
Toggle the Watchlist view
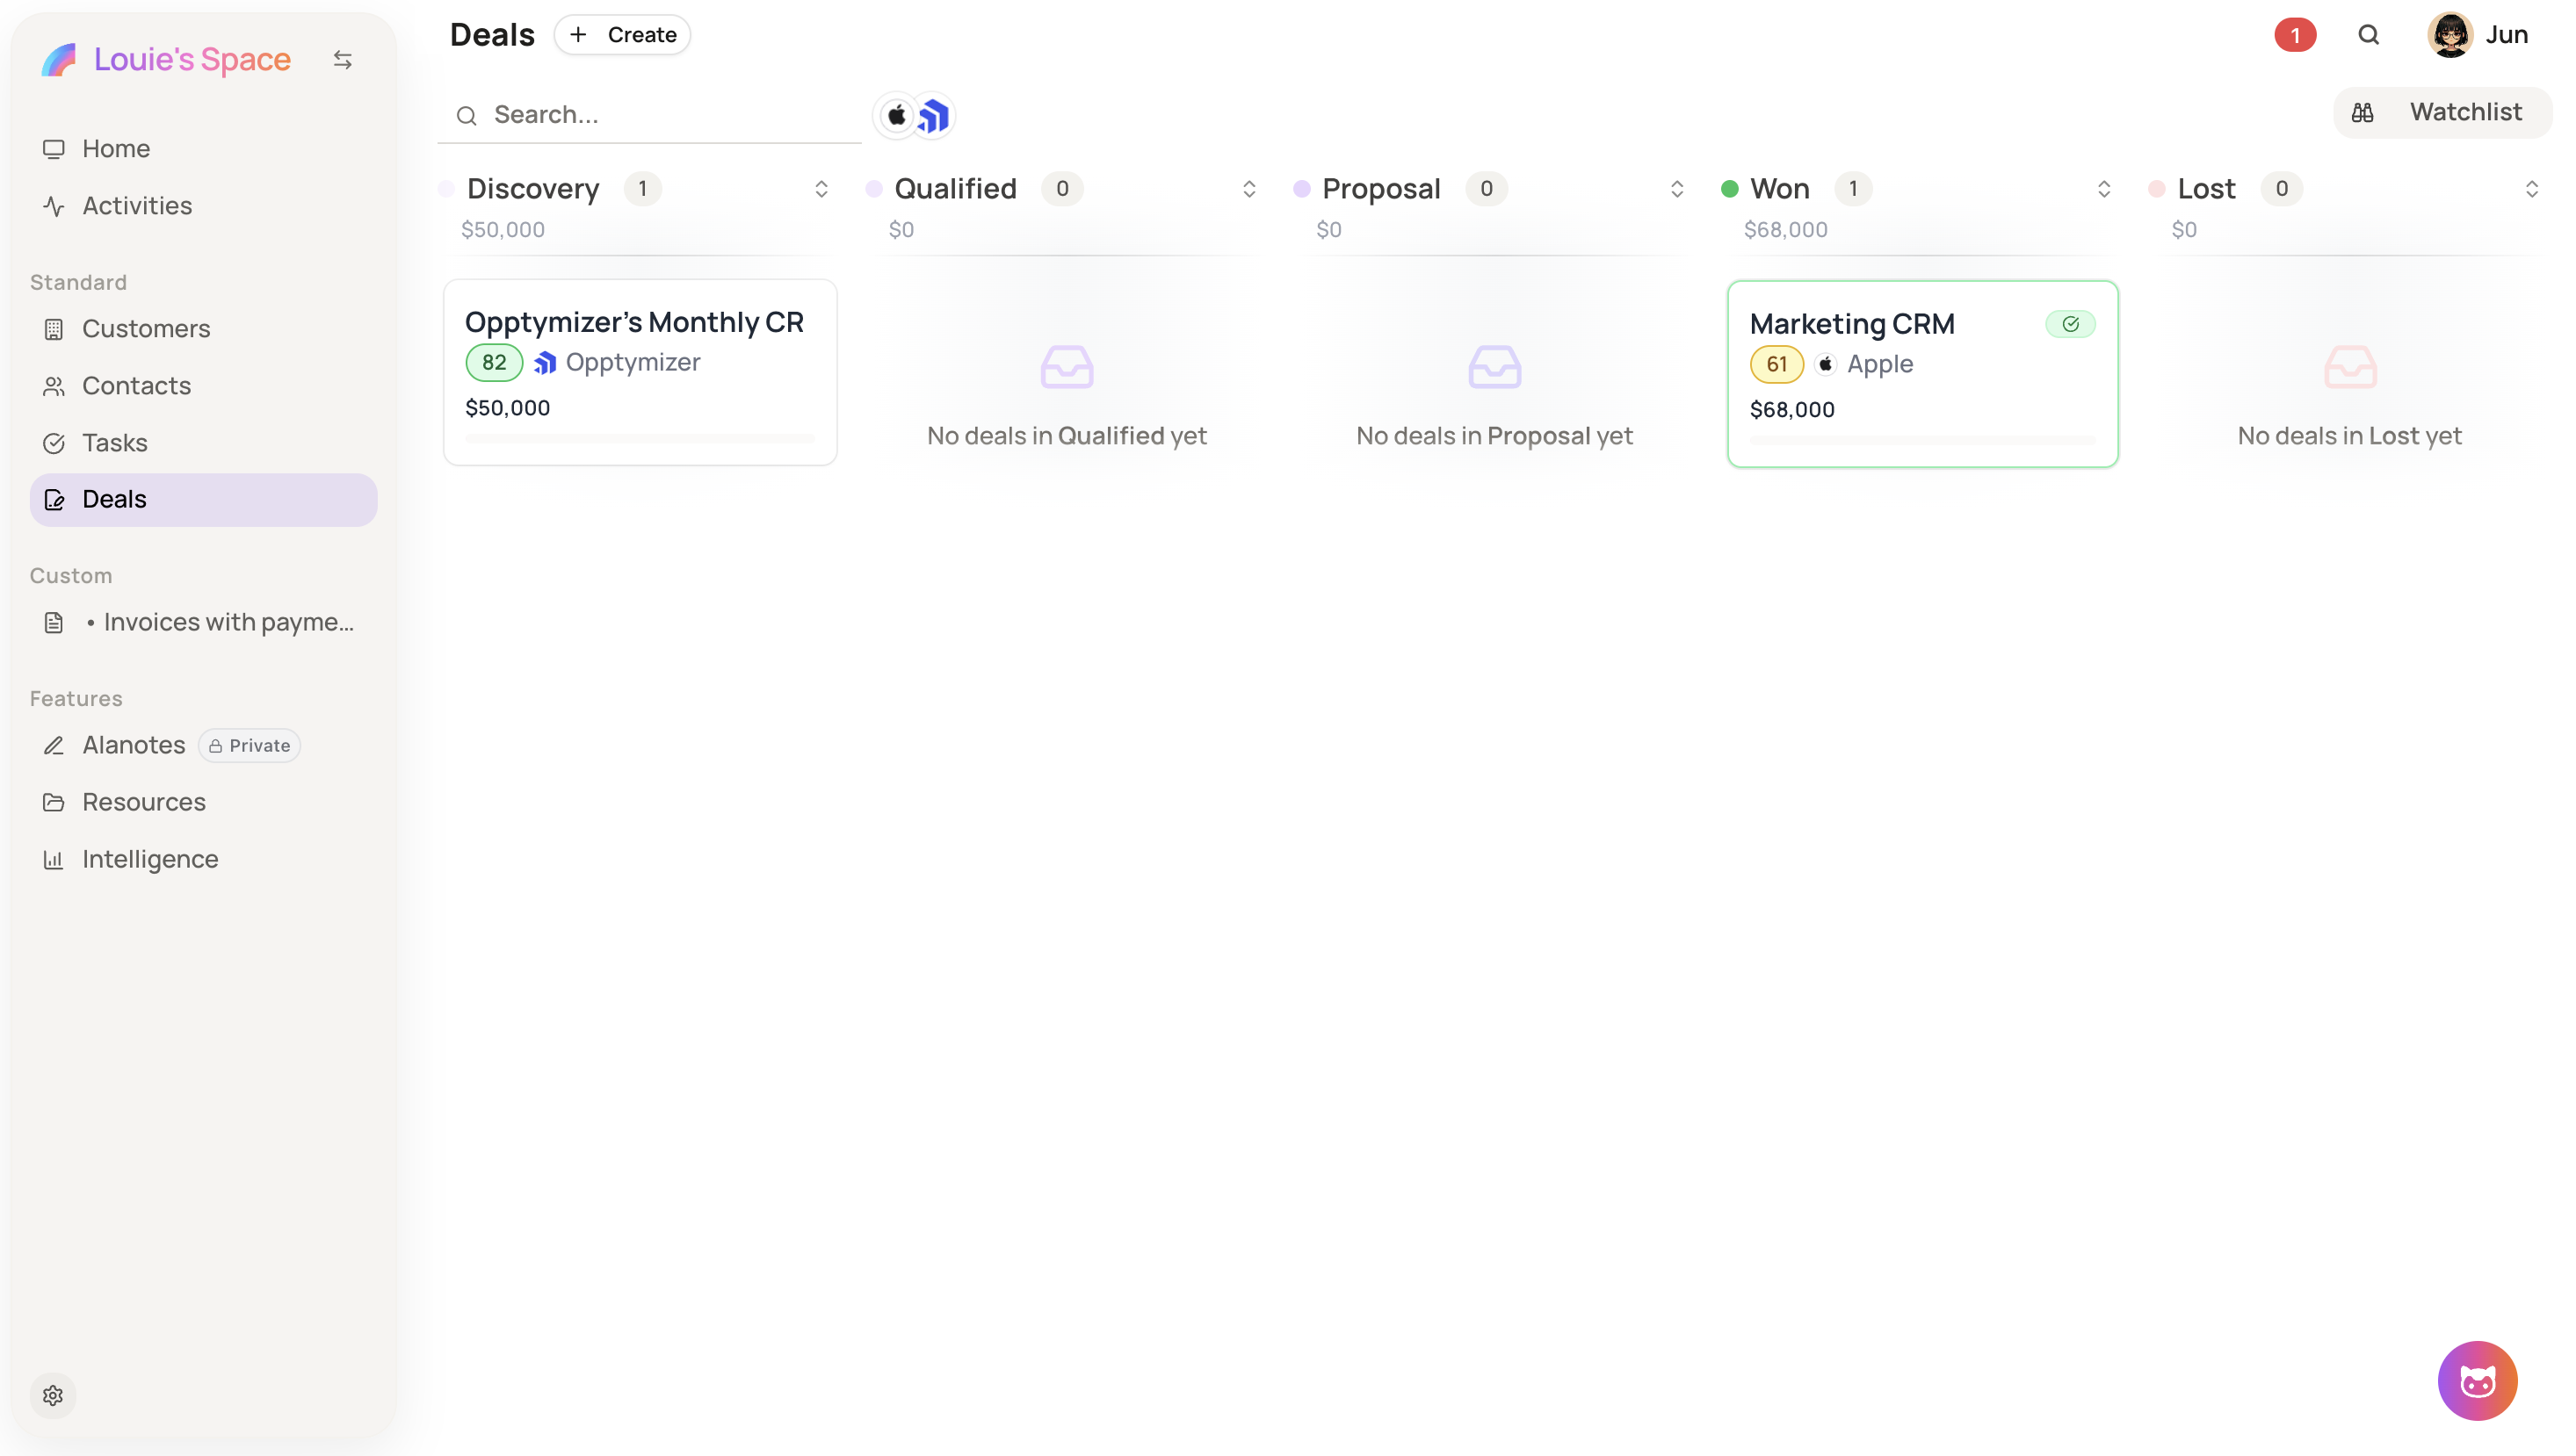pyautogui.click(x=2441, y=111)
